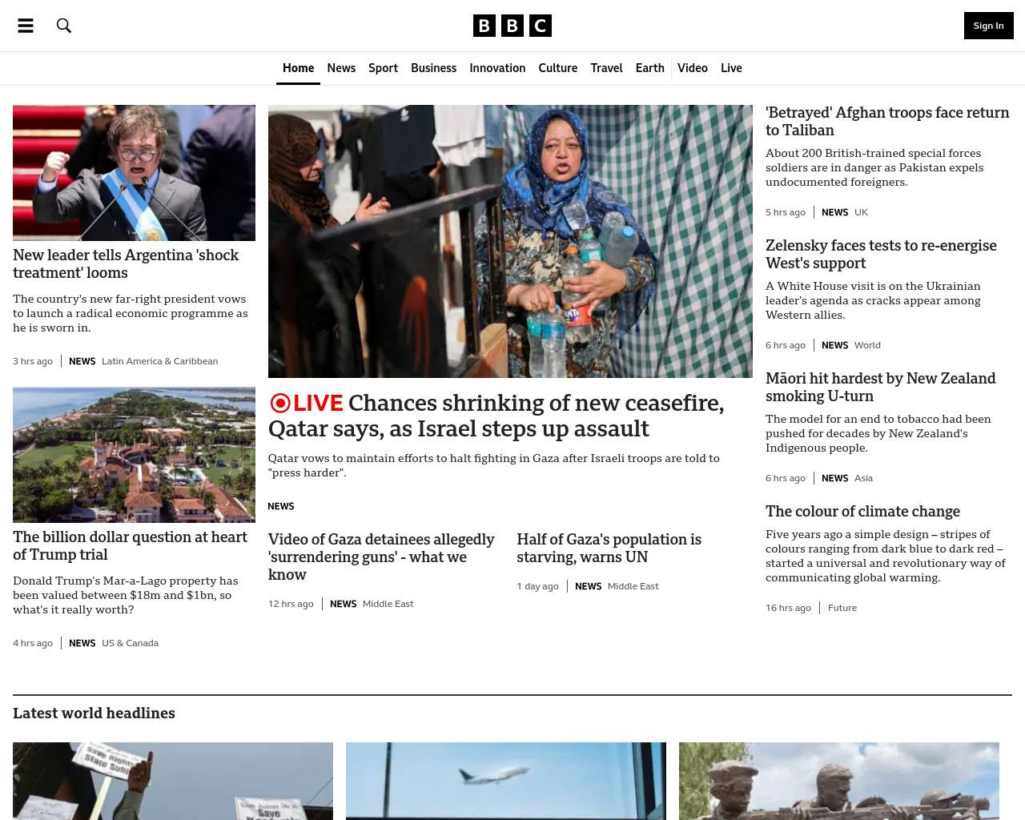Open the hamburger menu icon

[x=26, y=26]
